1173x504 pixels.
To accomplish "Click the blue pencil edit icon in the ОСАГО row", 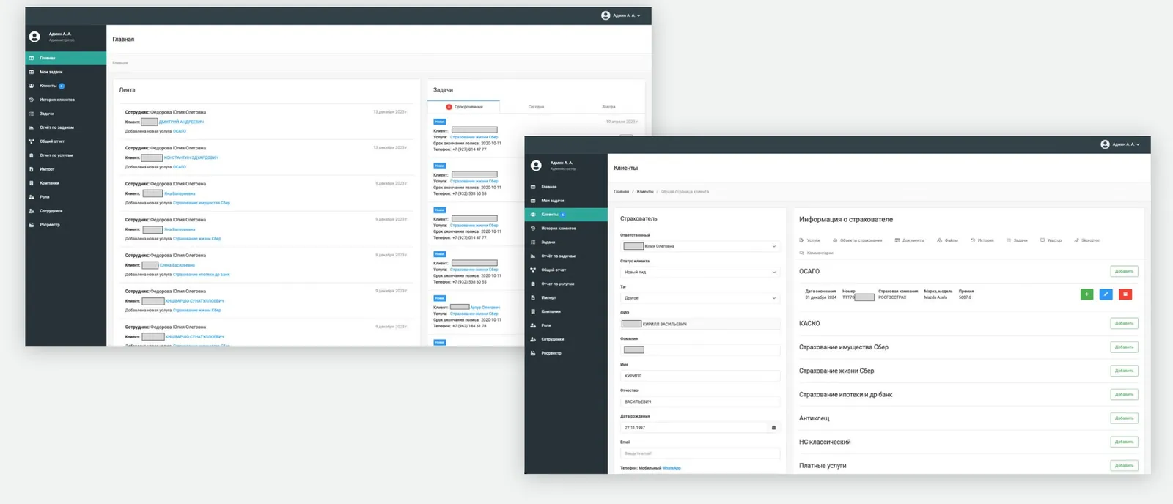I will (x=1106, y=294).
